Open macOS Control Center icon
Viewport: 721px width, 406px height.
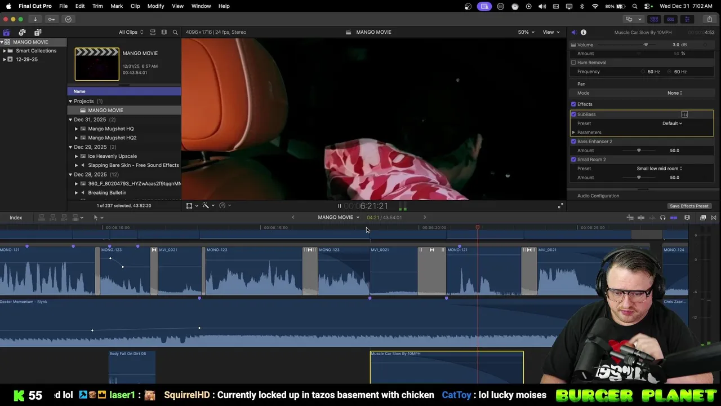tap(647, 6)
